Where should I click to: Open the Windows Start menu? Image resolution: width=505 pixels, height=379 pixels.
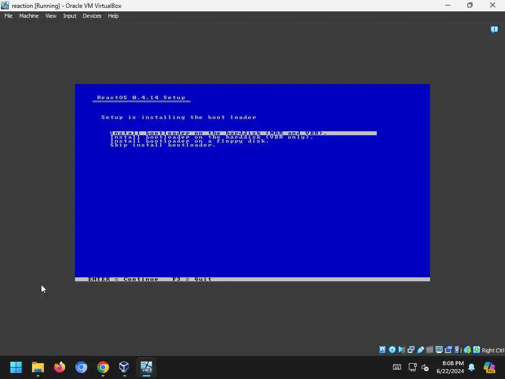(16, 367)
